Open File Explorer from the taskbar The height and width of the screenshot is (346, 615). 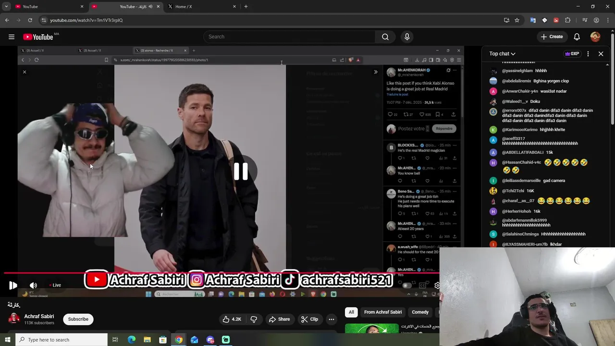pyautogui.click(x=147, y=340)
